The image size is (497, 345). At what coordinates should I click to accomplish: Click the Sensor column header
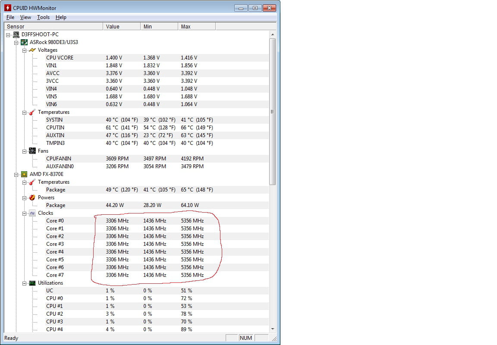tap(53, 27)
